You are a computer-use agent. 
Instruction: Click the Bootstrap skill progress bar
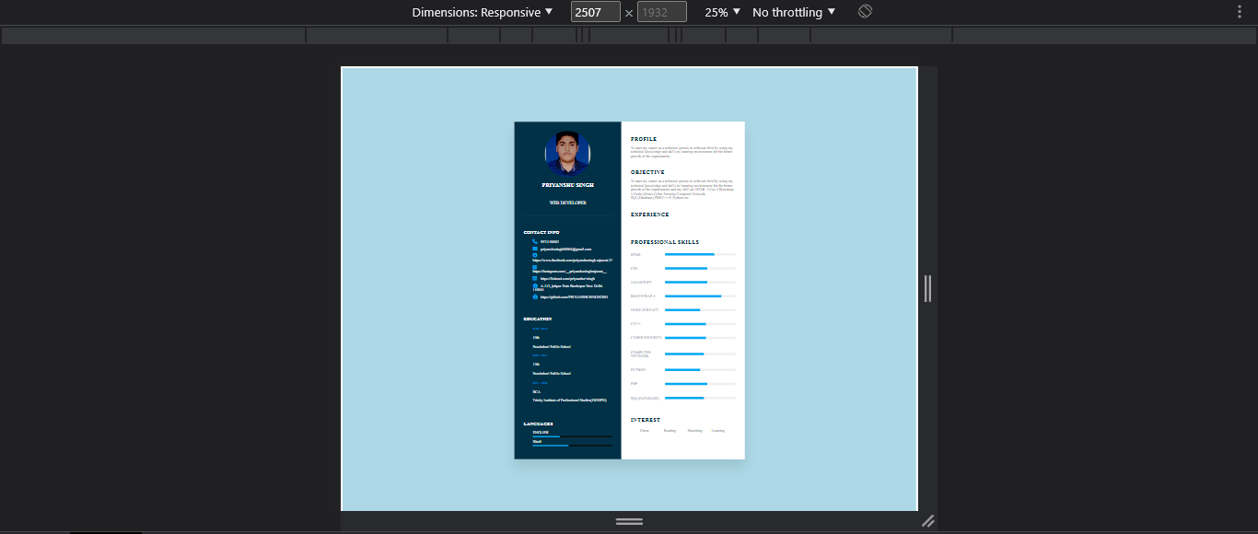pos(700,296)
